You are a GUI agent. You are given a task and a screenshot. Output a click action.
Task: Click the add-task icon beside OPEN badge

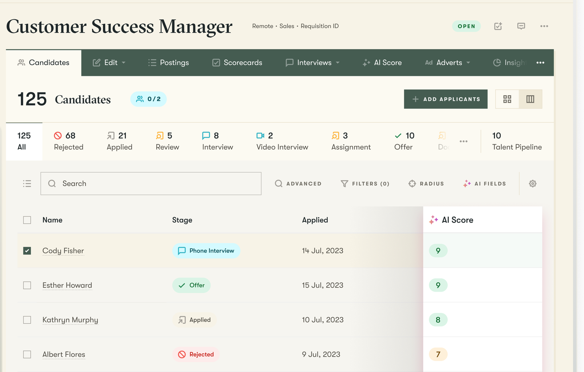point(498,26)
